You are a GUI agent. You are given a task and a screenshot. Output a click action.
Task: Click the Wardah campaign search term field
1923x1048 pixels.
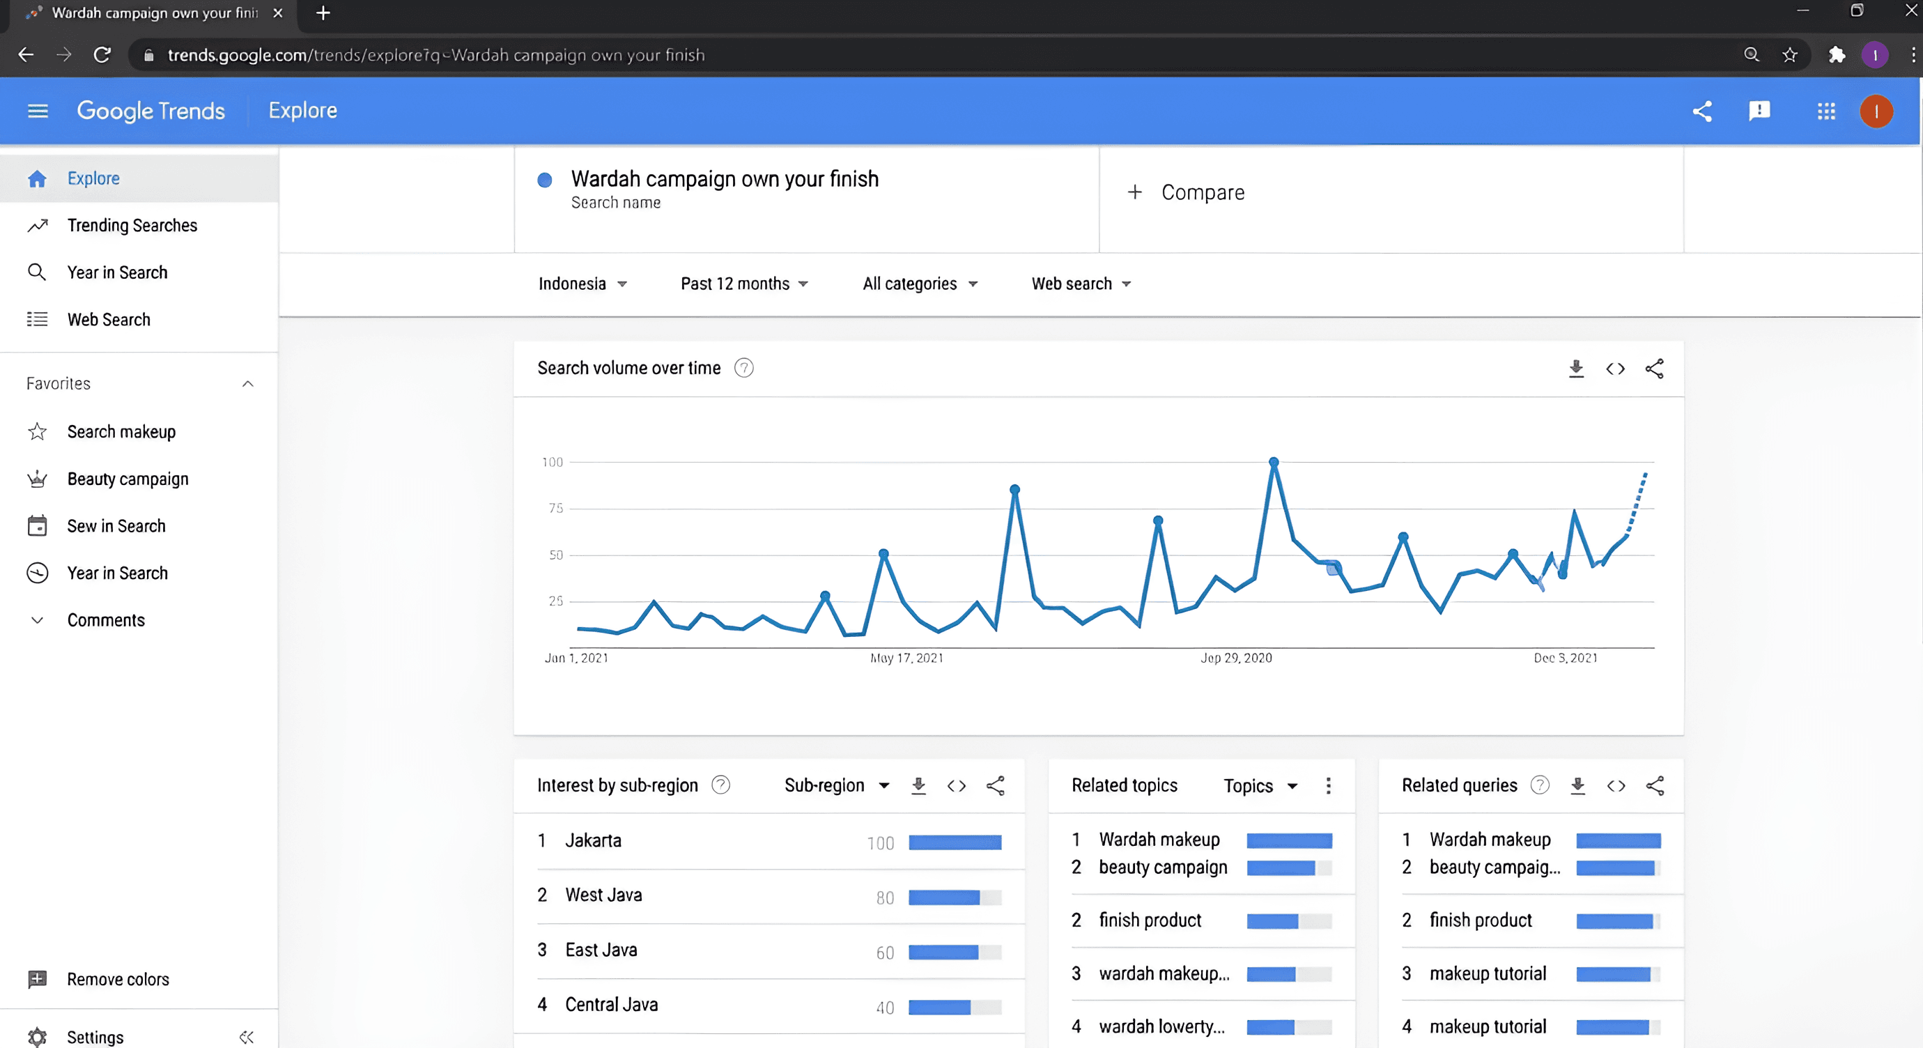point(806,199)
